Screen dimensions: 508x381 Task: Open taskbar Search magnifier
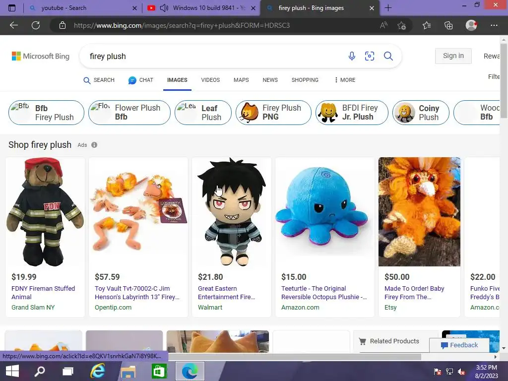pos(40,371)
